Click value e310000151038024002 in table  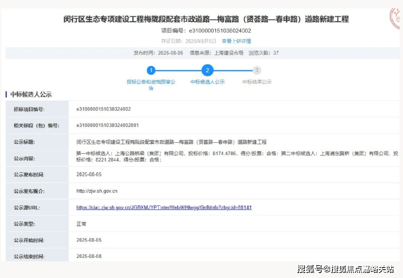coord(104,109)
